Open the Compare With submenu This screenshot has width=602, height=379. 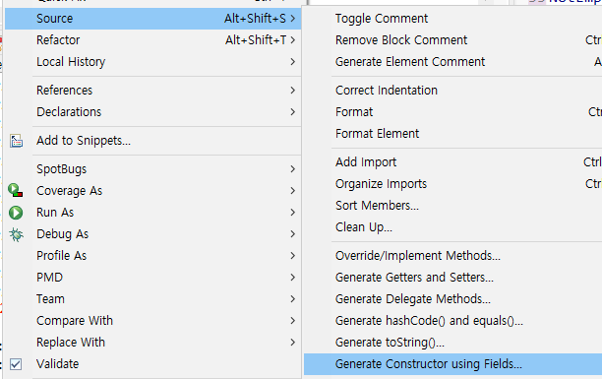153,321
